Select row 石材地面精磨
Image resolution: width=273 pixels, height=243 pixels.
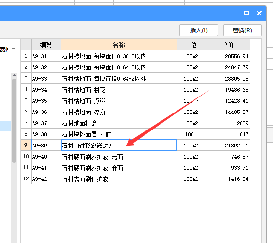coord(119,123)
